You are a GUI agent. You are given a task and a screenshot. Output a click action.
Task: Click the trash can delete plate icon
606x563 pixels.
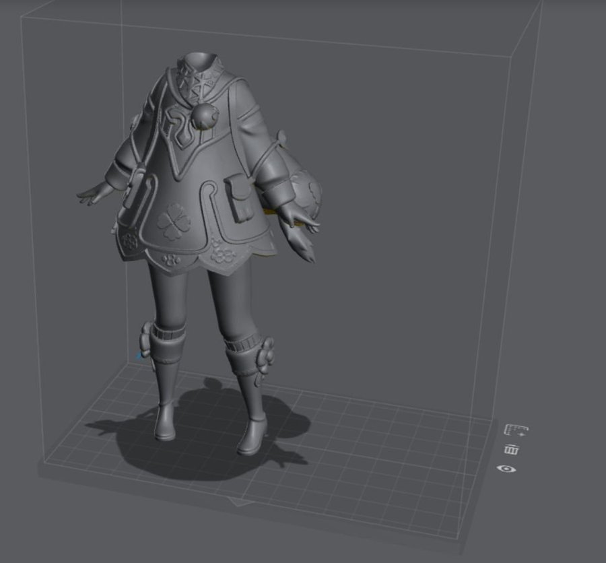(x=512, y=450)
